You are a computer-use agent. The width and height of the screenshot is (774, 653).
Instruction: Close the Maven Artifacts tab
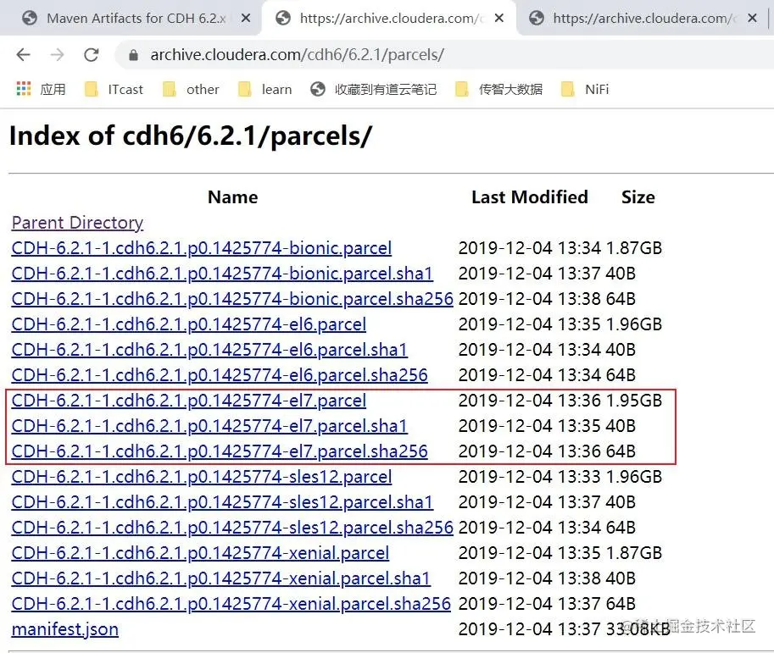click(x=246, y=19)
